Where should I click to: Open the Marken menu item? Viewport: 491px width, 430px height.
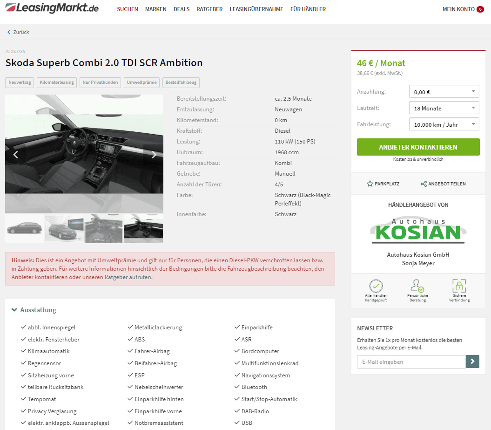click(155, 9)
